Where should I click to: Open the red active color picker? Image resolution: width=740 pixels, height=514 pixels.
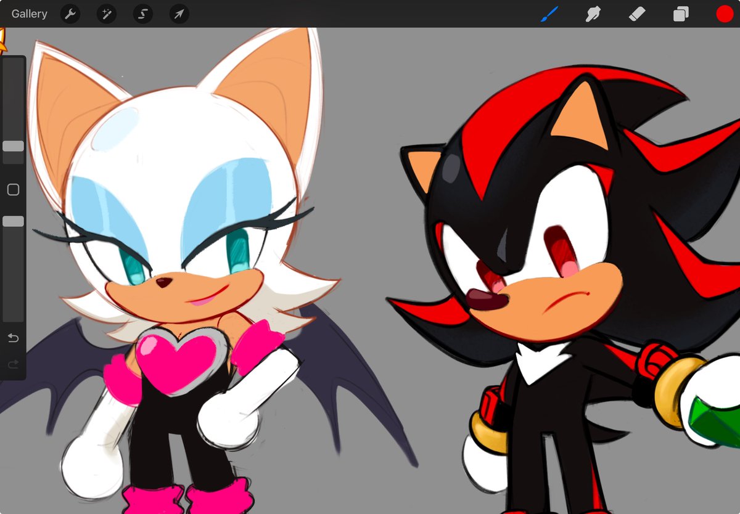(x=725, y=14)
